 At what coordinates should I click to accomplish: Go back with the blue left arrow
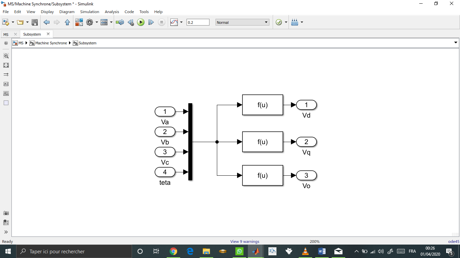47,22
